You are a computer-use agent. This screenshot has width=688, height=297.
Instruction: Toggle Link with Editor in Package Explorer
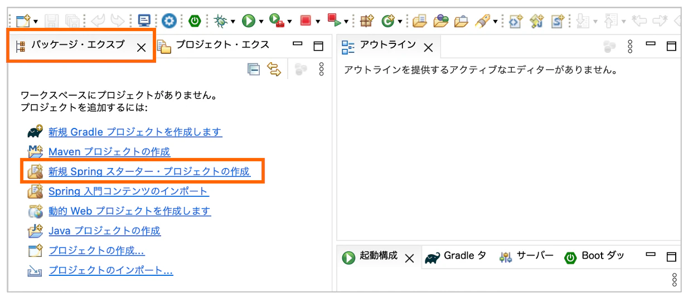[274, 69]
